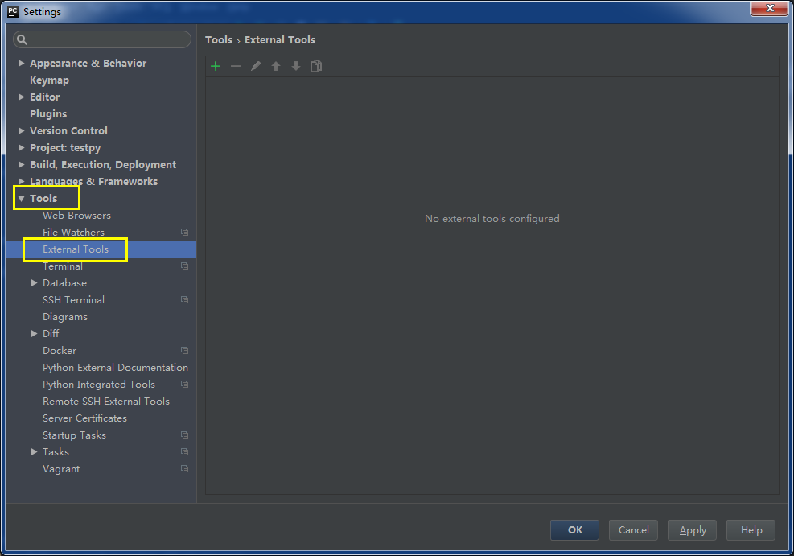Screen dimensions: 794x556
Task: Click the remove (minus) toolbar icon
Action: click(236, 66)
